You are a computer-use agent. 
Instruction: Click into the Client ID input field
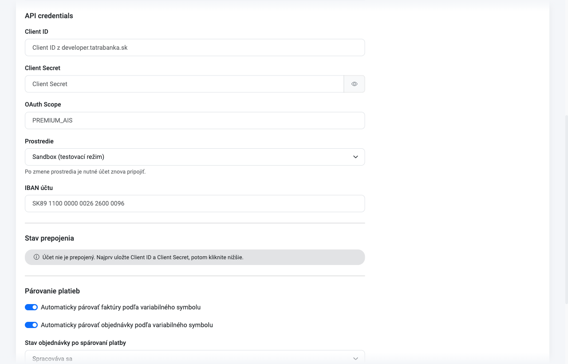[195, 47]
